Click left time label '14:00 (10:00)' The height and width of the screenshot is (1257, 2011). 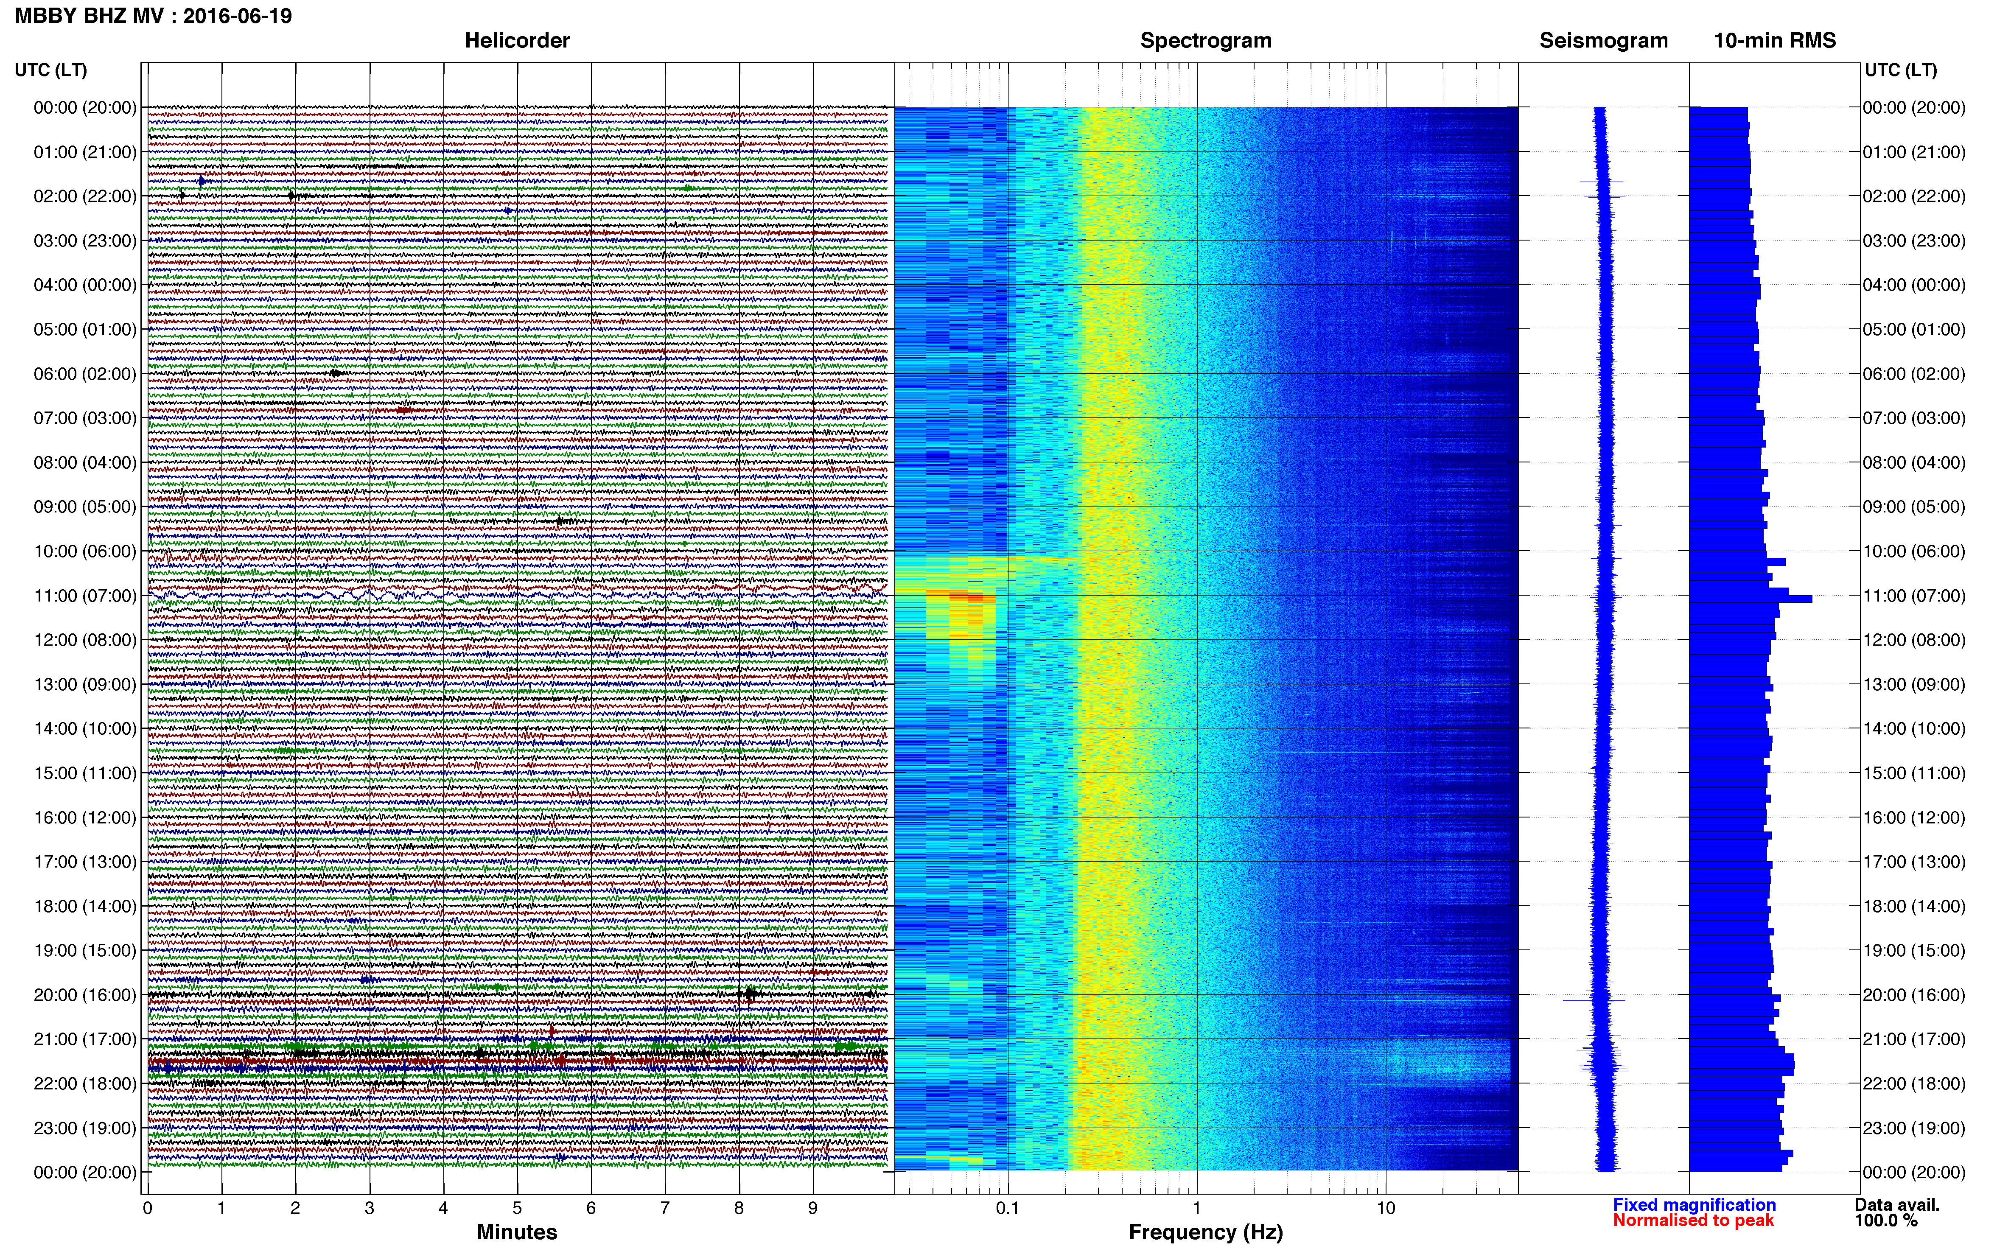(85, 729)
